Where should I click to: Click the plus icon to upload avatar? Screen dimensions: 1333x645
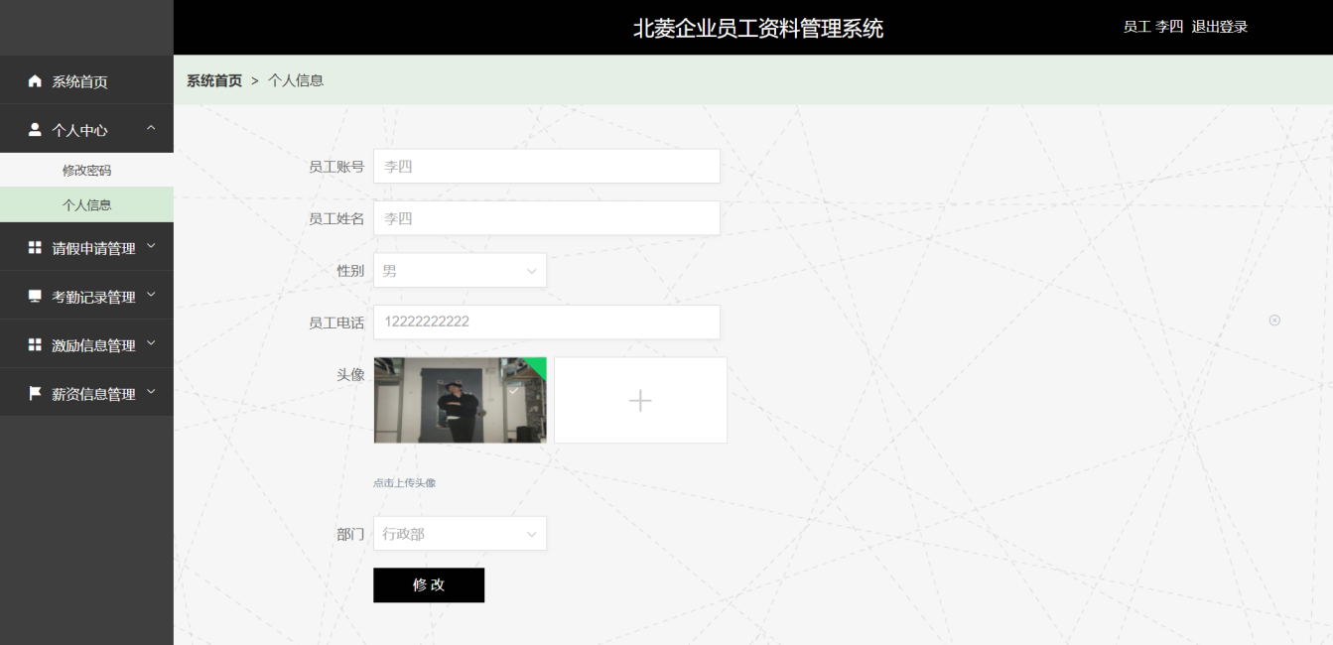coord(640,400)
